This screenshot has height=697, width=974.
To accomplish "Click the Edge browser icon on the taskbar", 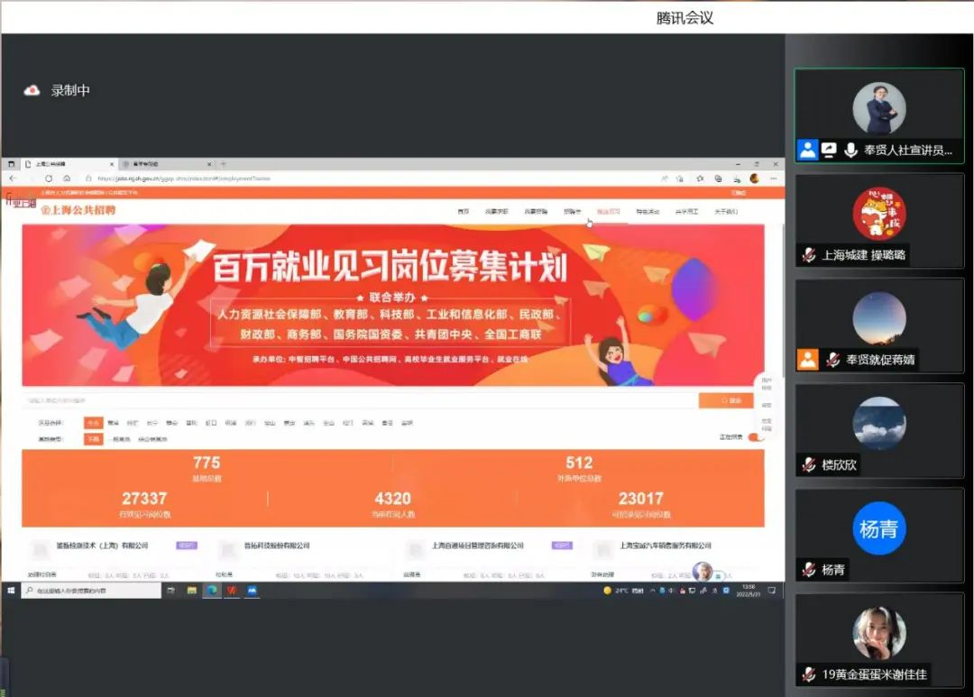I will [x=212, y=591].
